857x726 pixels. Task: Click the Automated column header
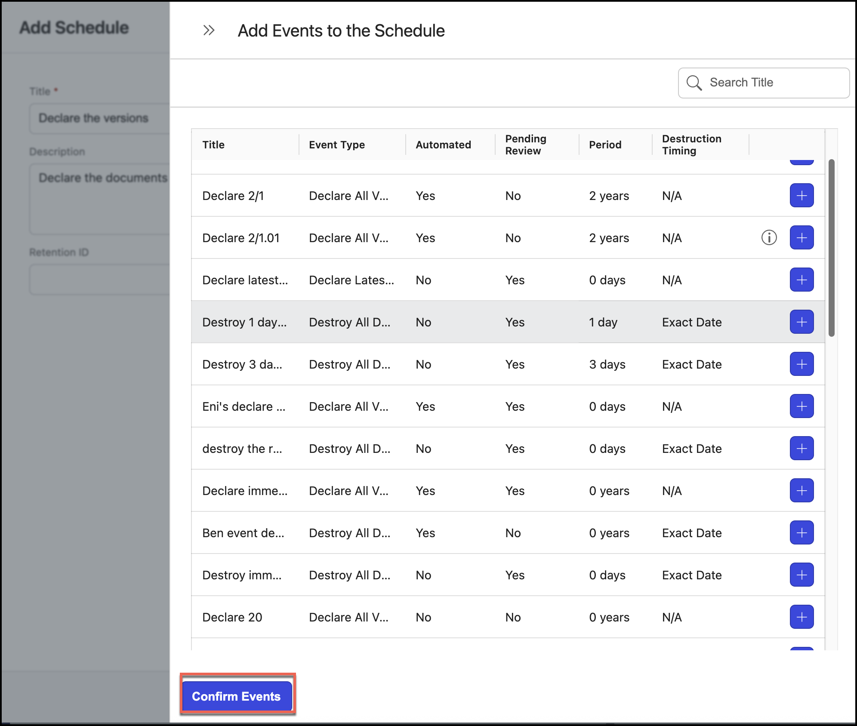pyautogui.click(x=443, y=145)
